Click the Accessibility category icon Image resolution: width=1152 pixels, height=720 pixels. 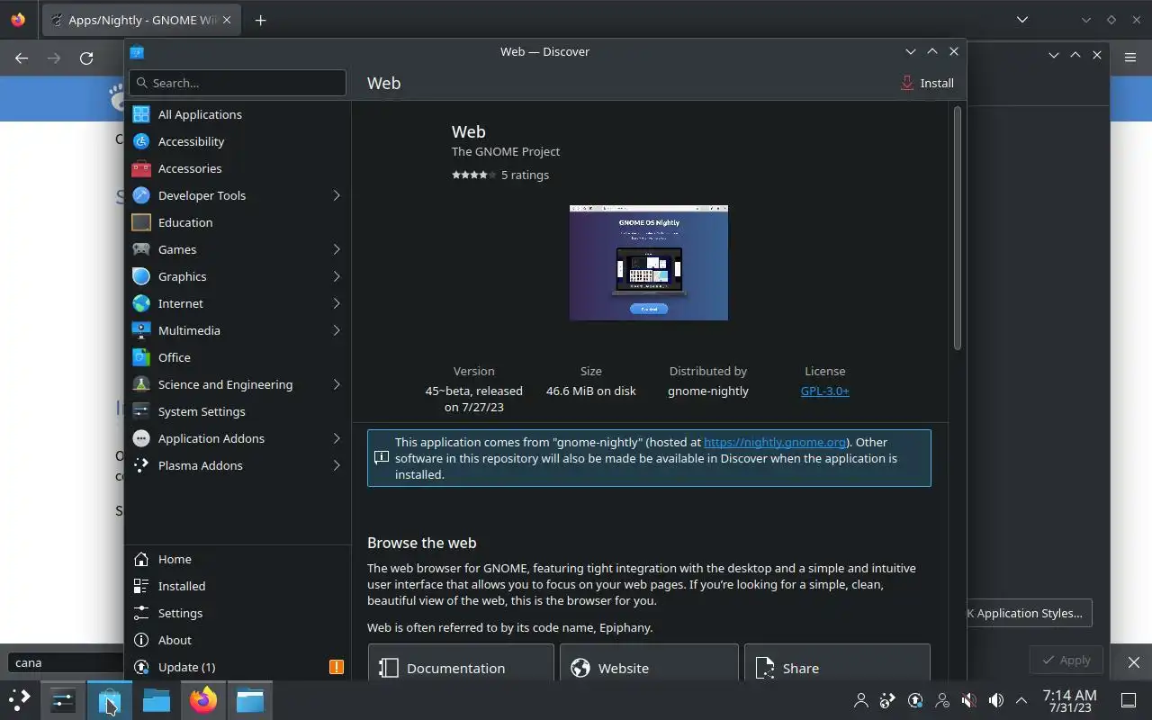[140, 141]
